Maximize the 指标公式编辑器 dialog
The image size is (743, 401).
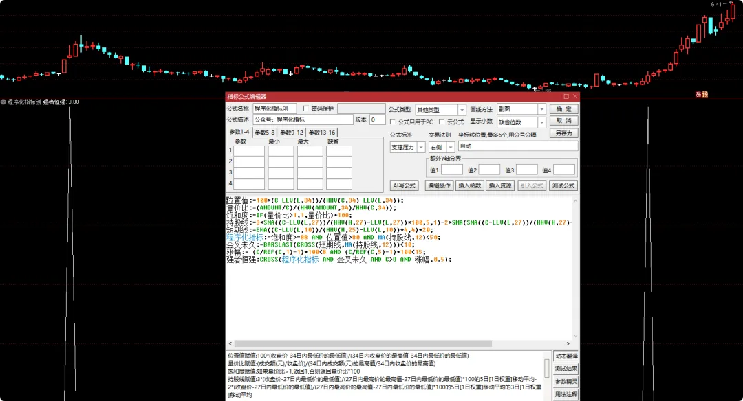(566, 96)
